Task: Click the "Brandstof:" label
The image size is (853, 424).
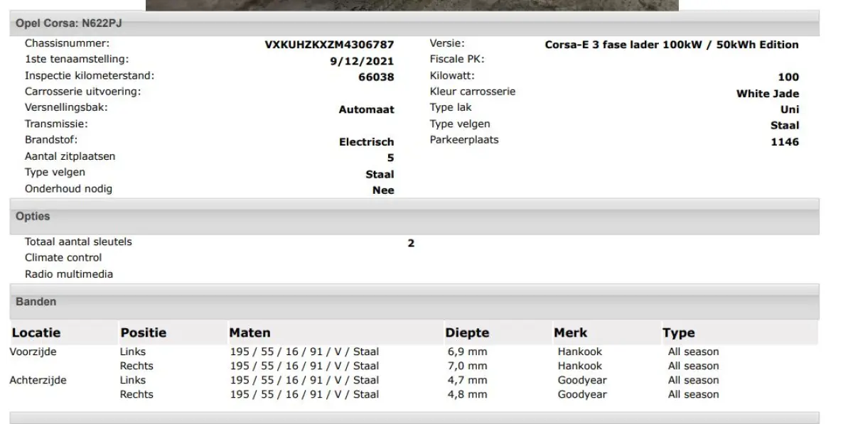Action: point(51,140)
